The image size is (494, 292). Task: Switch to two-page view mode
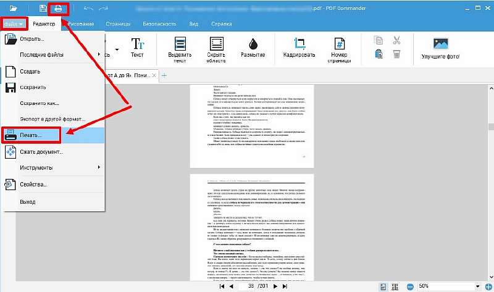[x=395, y=286]
